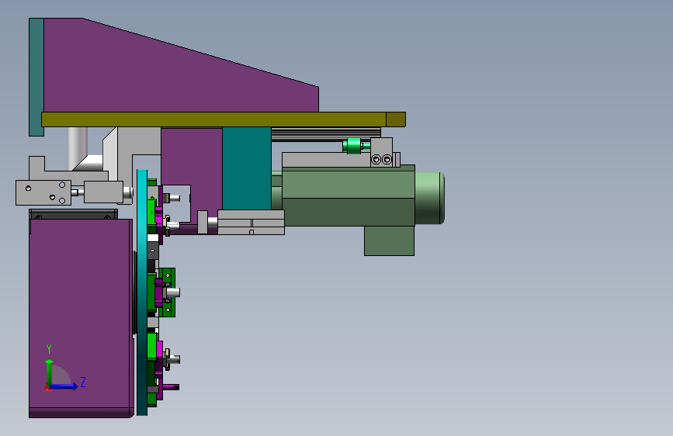Pick the silver vertical column under the plate
Image resolution: width=673 pixels, height=436 pixels.
tap(78, 148)
